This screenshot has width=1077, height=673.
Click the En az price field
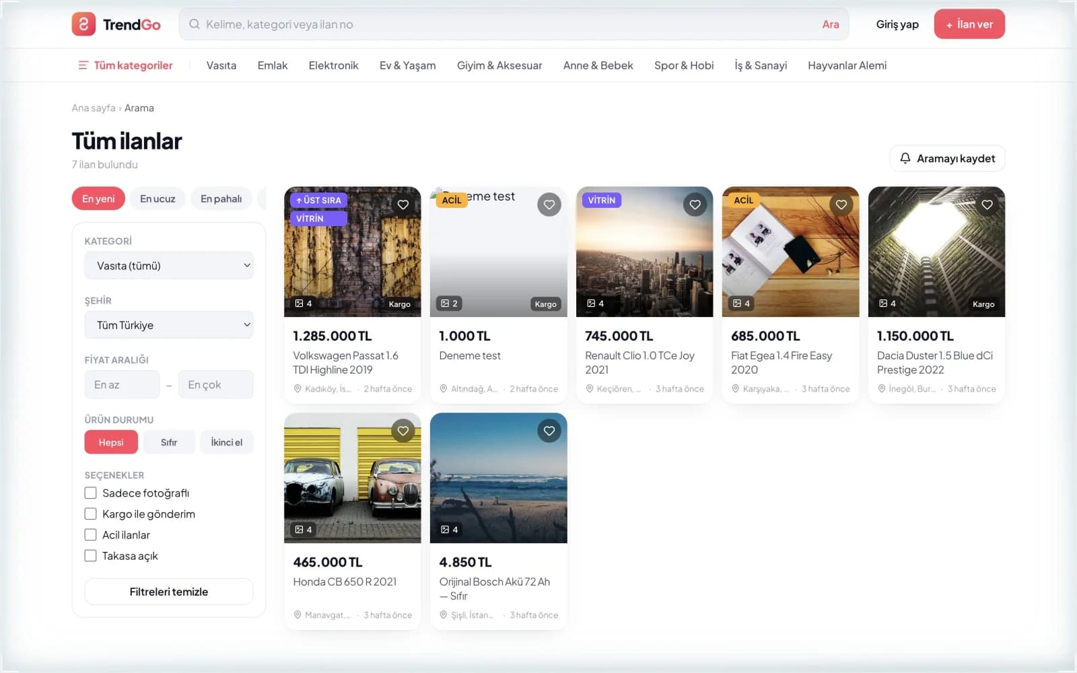pyautogui.click(x=122, y=385)
